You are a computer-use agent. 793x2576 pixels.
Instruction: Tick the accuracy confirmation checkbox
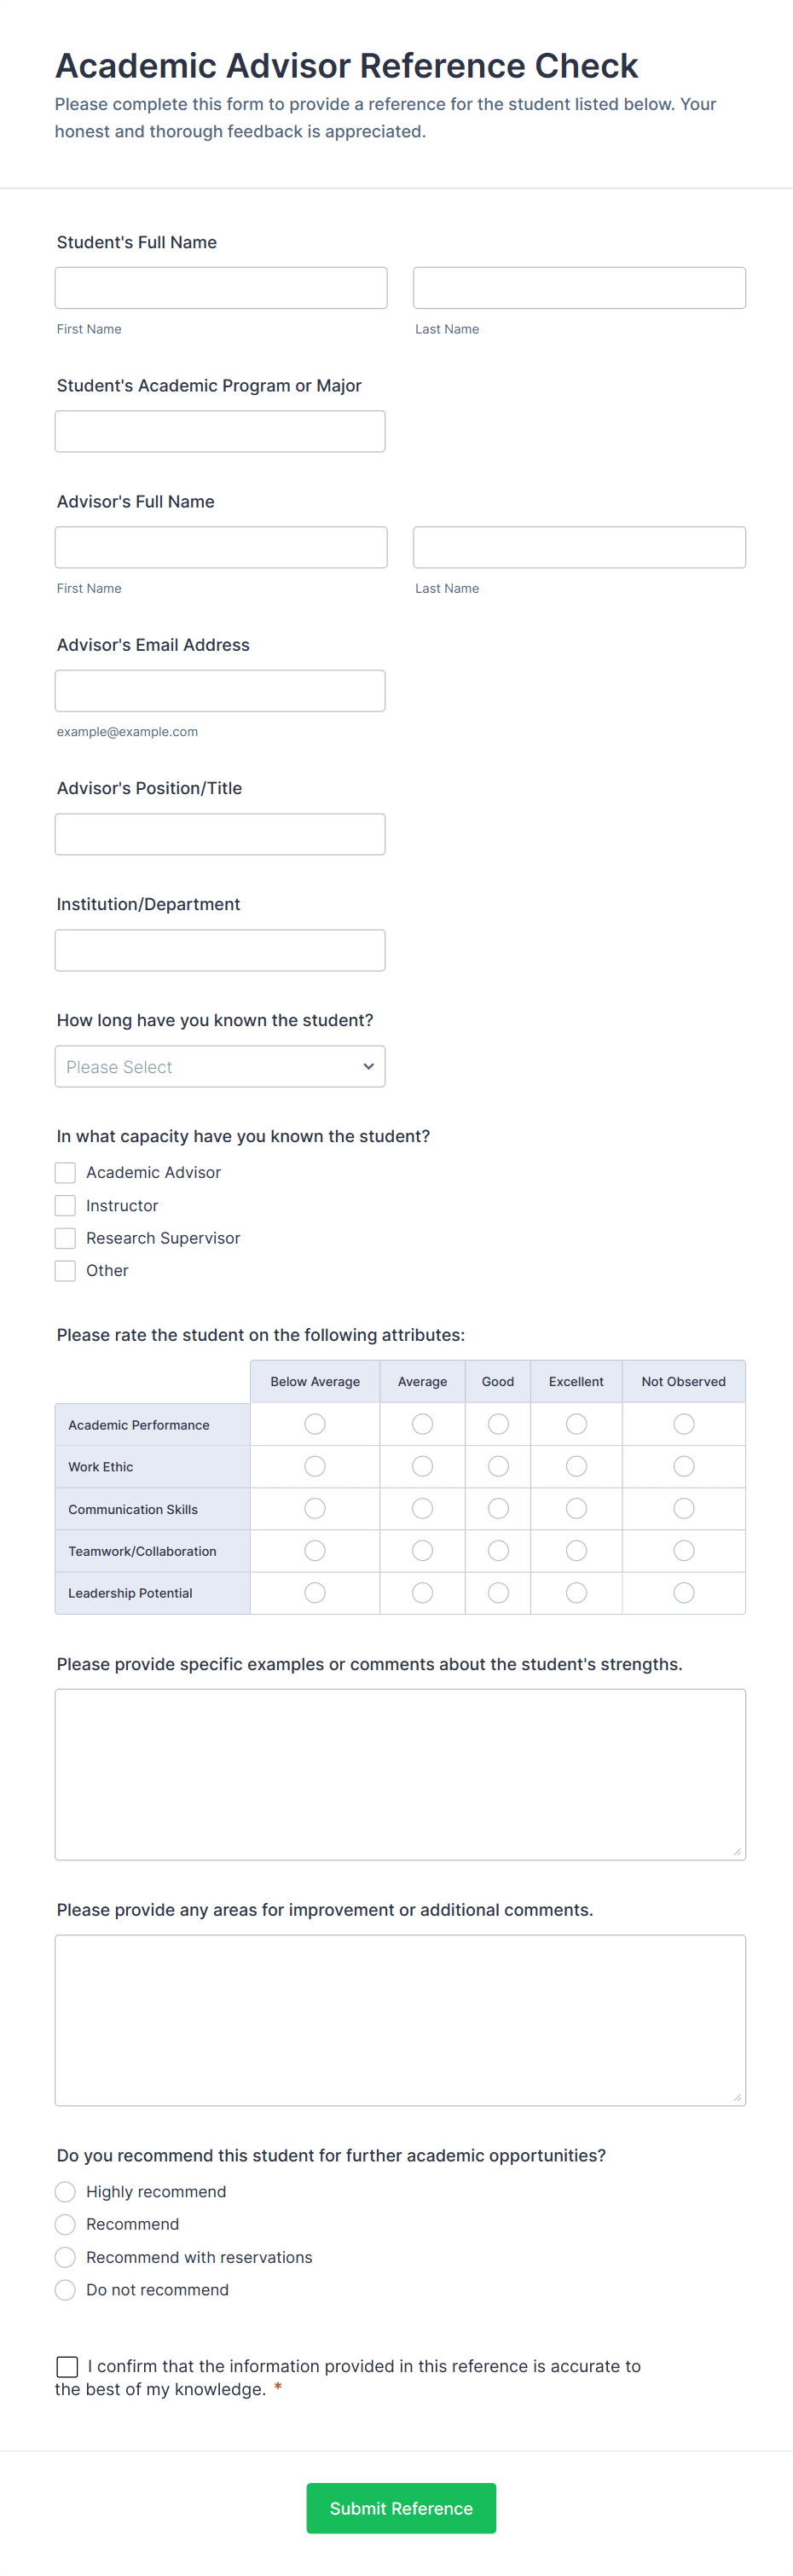67,2366
